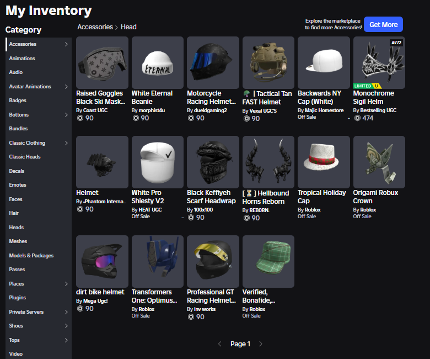430x359 pixels.
Task: Open the White Eternal Beanie item image
Action: [x=158, y=62]
